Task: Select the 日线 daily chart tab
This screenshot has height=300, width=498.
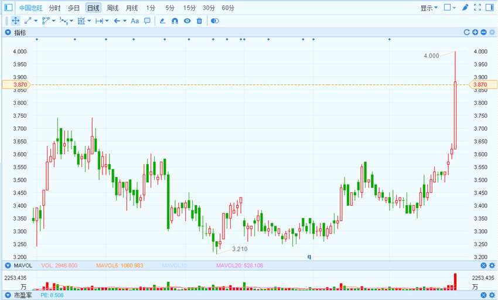Action: pyautogui.click(x=93, y=8)
